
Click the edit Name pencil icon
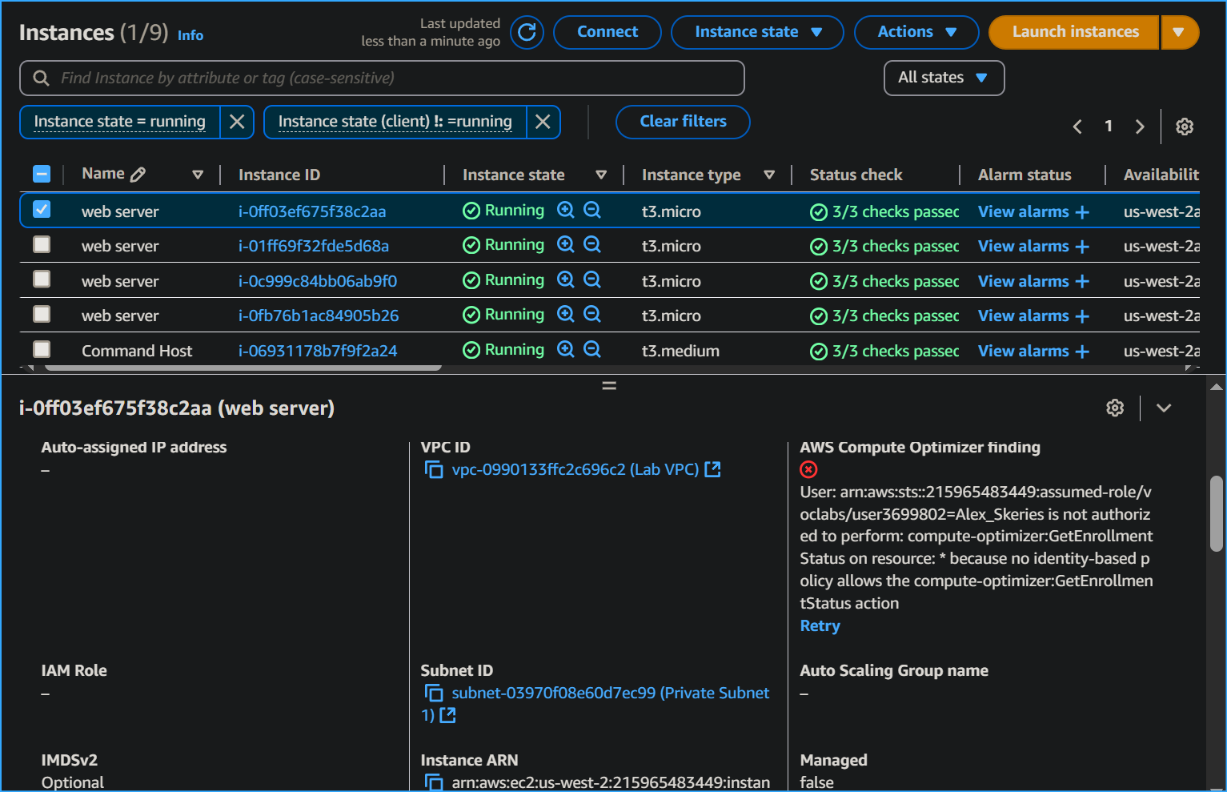(x=138, y=175)
